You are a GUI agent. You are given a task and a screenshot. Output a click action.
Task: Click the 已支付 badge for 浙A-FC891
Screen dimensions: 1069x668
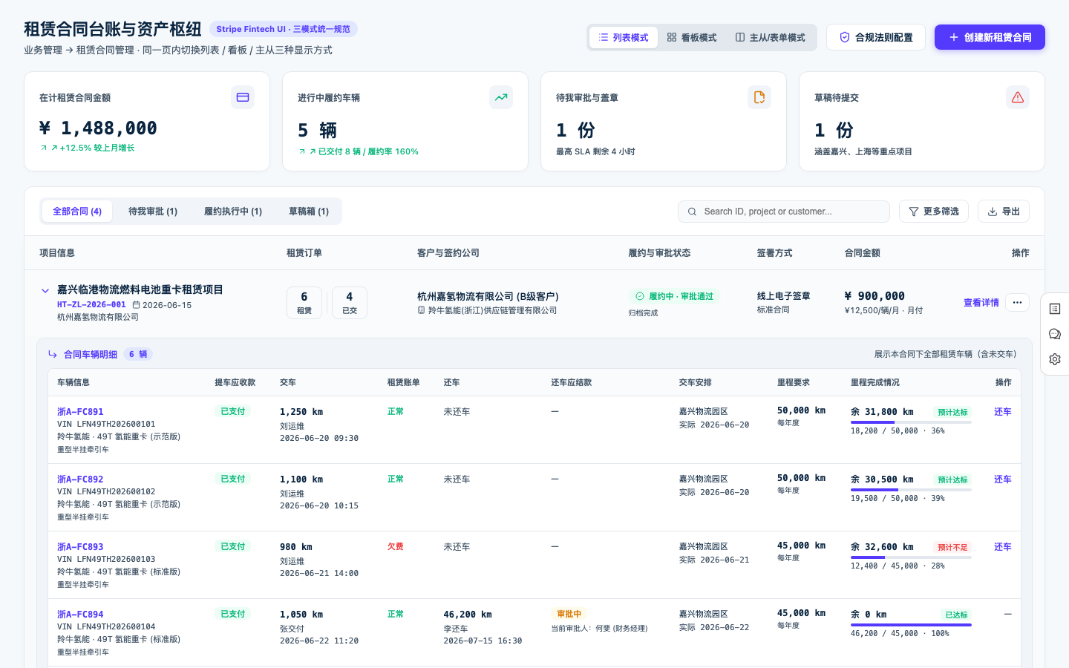click(x=233, y=411)
